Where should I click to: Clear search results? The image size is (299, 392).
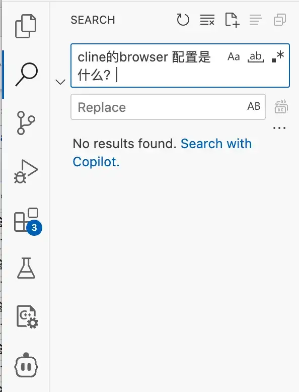(x=207, y=20)
